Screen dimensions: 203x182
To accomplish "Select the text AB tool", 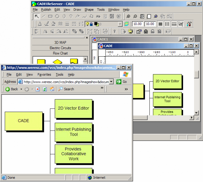I will (x=98, y=17).
